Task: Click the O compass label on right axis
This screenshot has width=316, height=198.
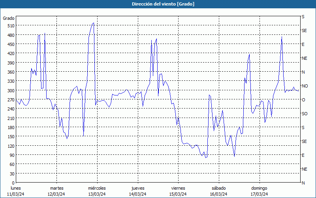Action: [x=303, y=100]
